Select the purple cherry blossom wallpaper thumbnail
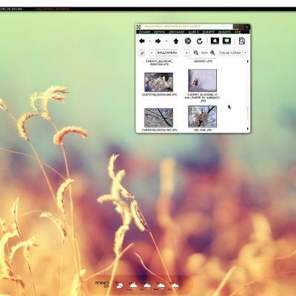Screen dimensions: 296x296 pos(203,81)
